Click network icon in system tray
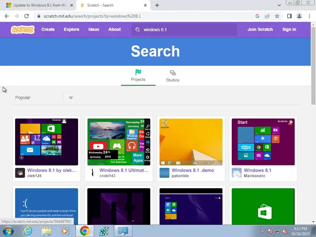316x237 pixels. tap(277, 231)
